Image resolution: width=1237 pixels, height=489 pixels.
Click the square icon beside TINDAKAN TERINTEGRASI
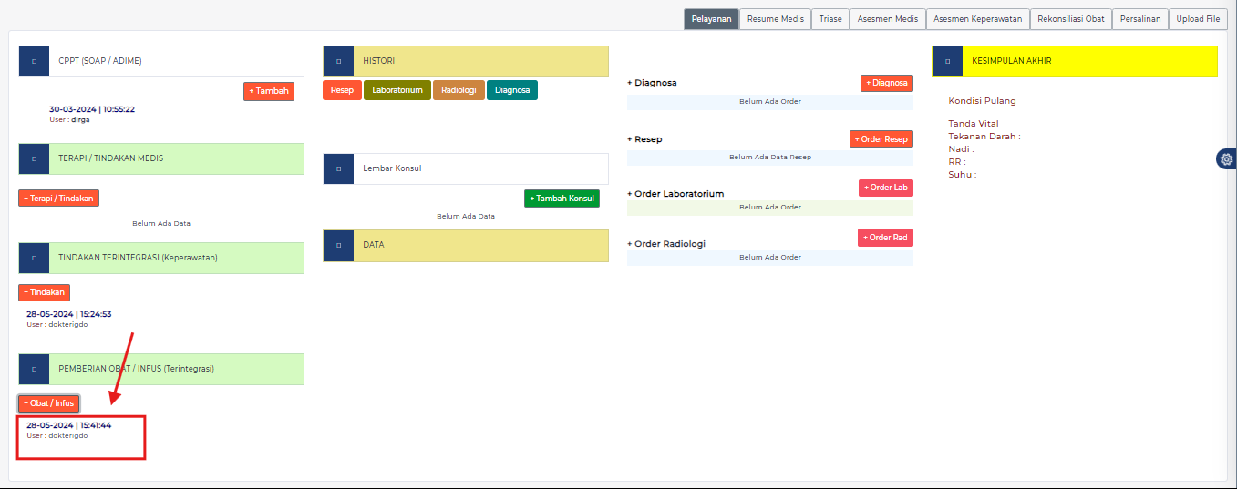pyautogui.click(x=35, y=258)
